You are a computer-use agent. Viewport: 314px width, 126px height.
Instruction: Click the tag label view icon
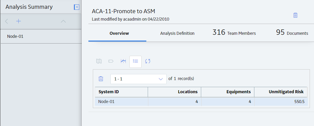click(x=111, y=61)
